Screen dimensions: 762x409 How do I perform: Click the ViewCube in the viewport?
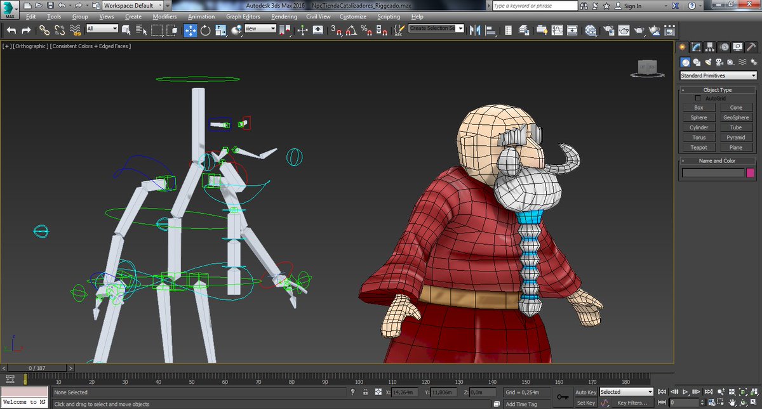pos(647,68)
